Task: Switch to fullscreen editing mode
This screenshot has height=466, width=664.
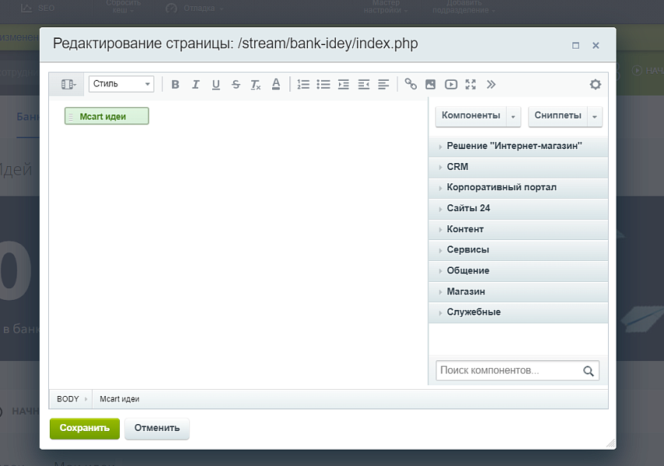Action: click(x=470, y=84)
